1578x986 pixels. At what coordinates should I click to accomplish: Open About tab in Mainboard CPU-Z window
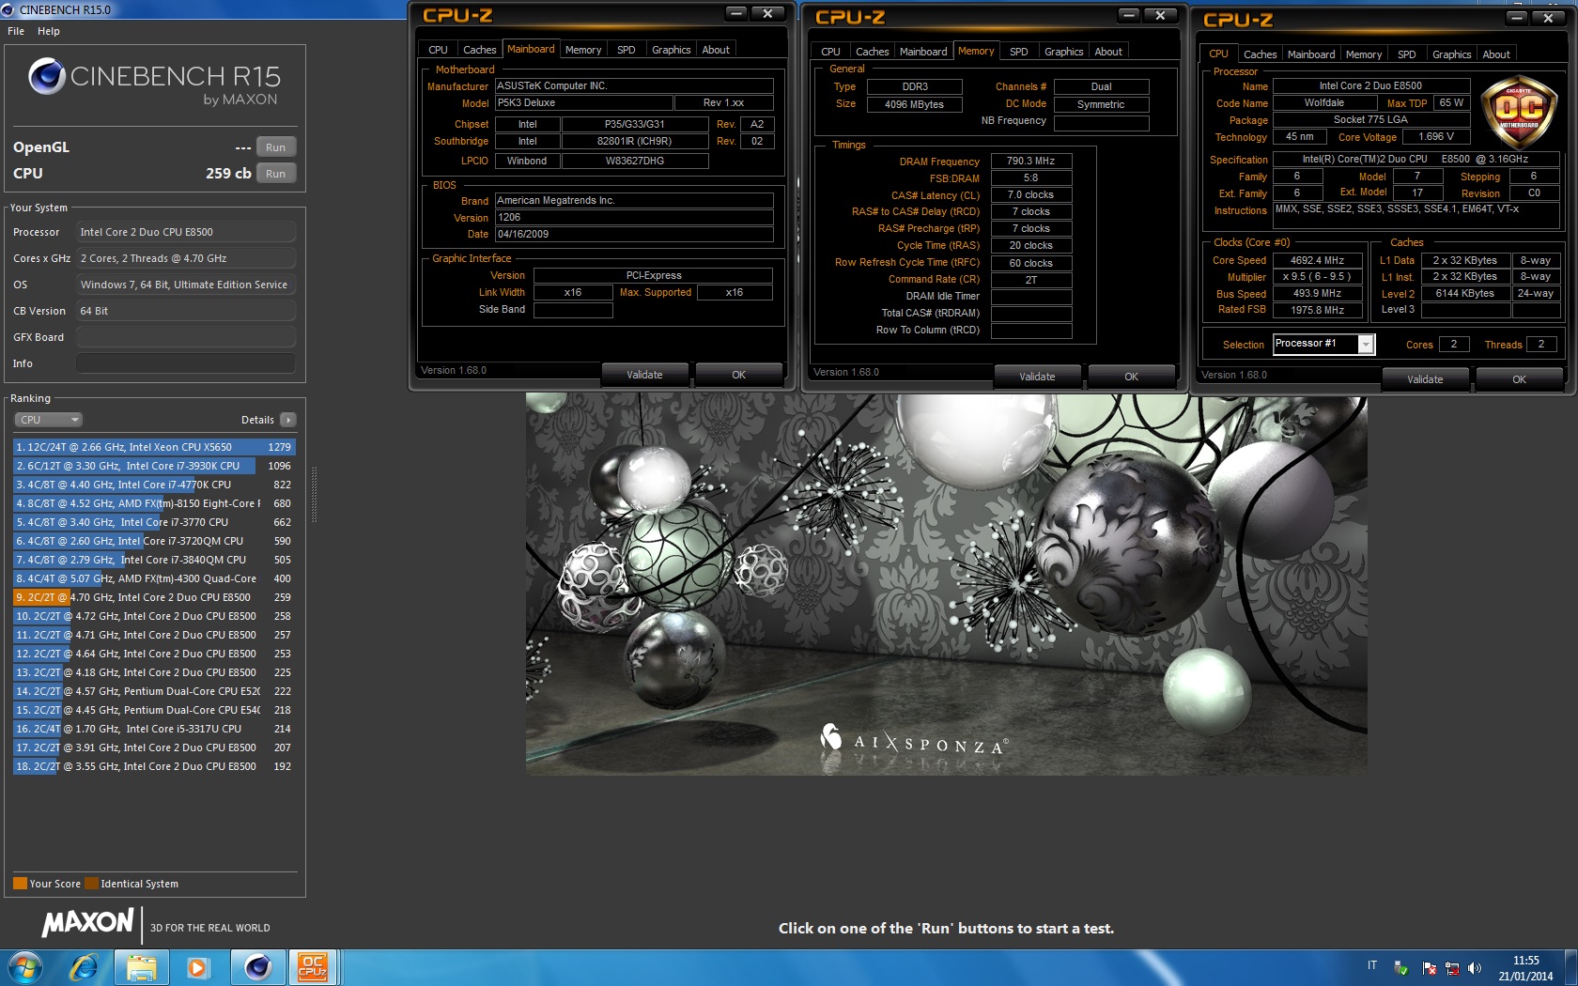pyautogui.click(x=716, y=50)
